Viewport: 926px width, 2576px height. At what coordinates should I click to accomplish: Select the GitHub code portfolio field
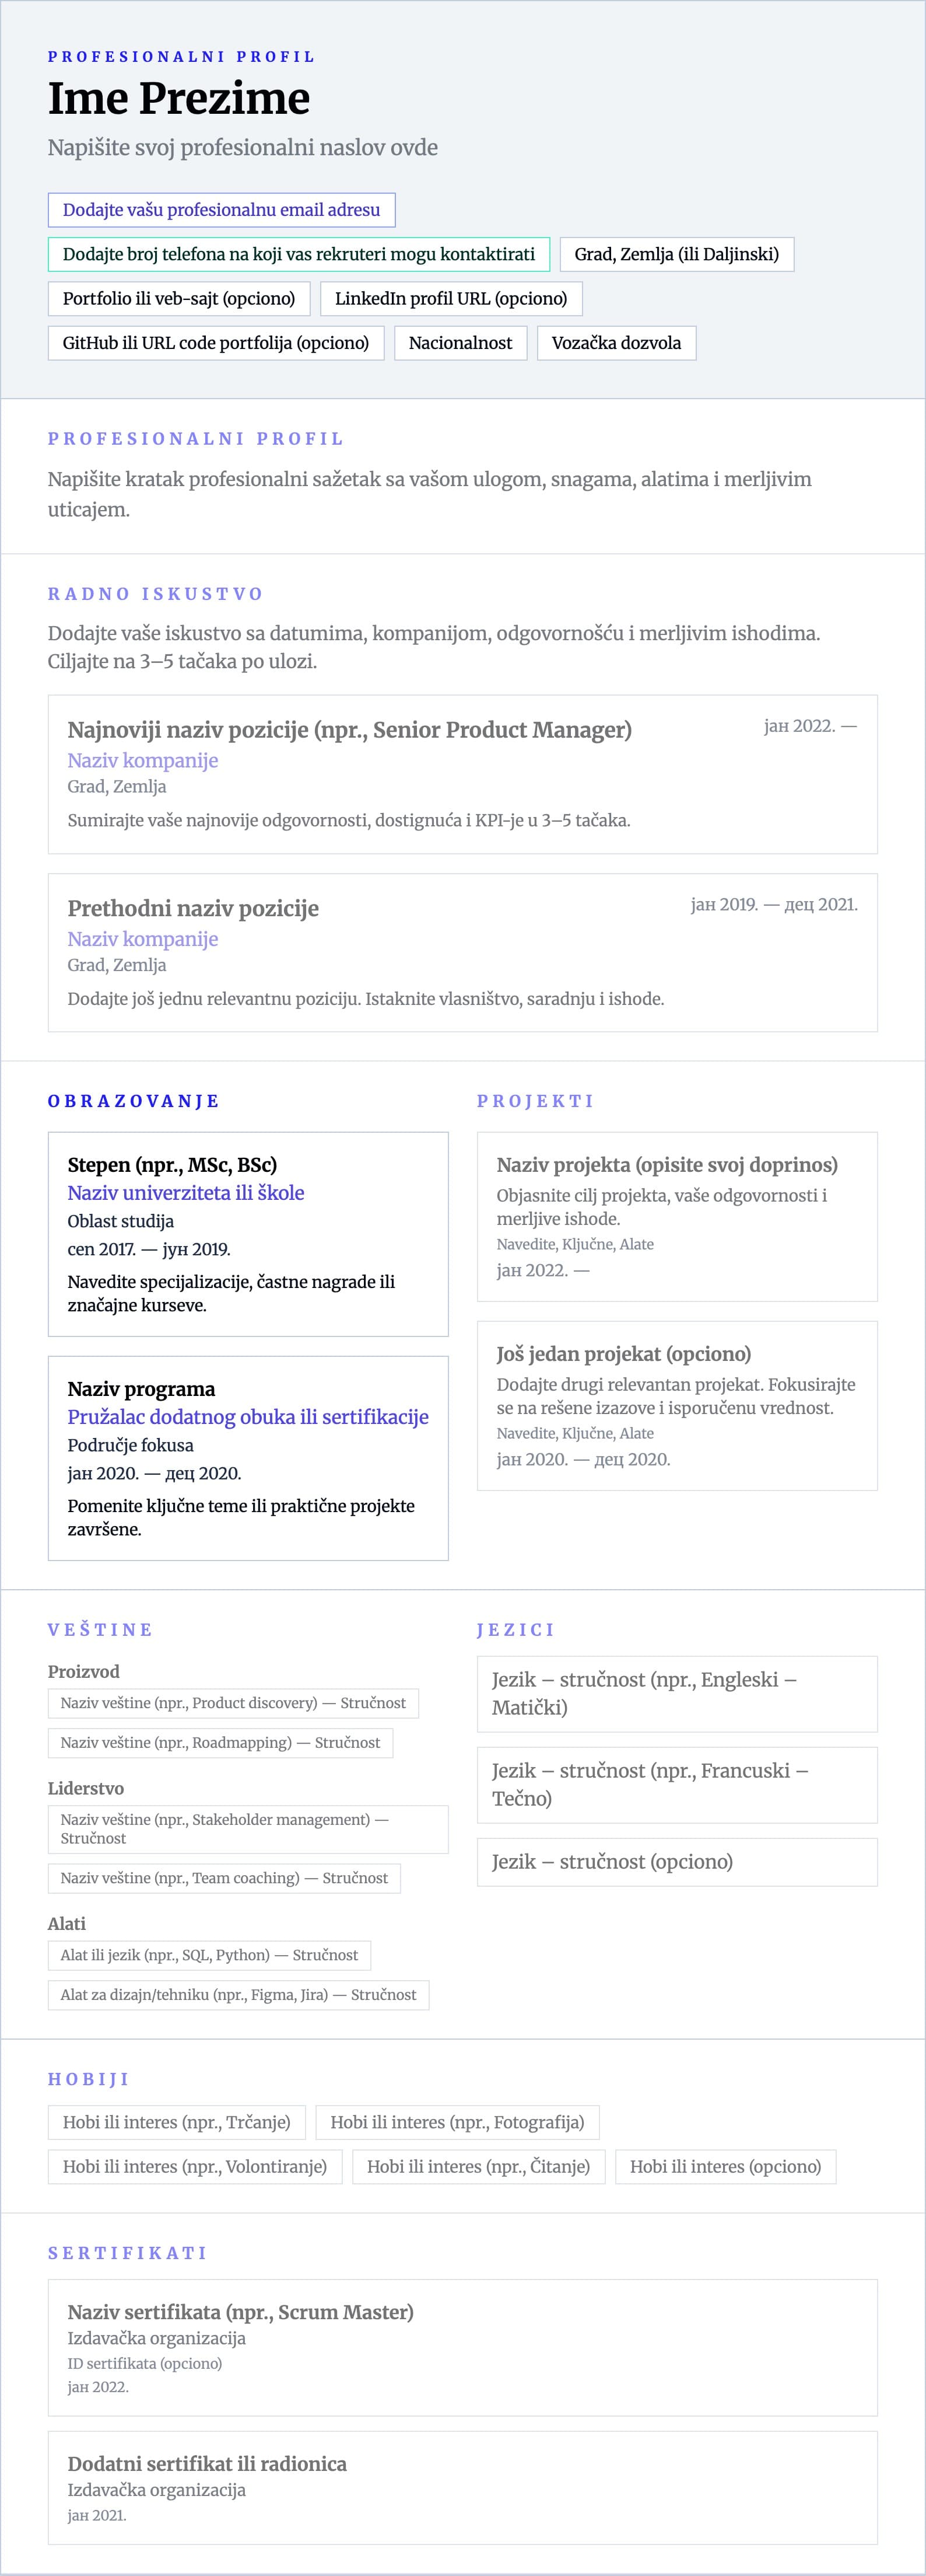(216, 343)
